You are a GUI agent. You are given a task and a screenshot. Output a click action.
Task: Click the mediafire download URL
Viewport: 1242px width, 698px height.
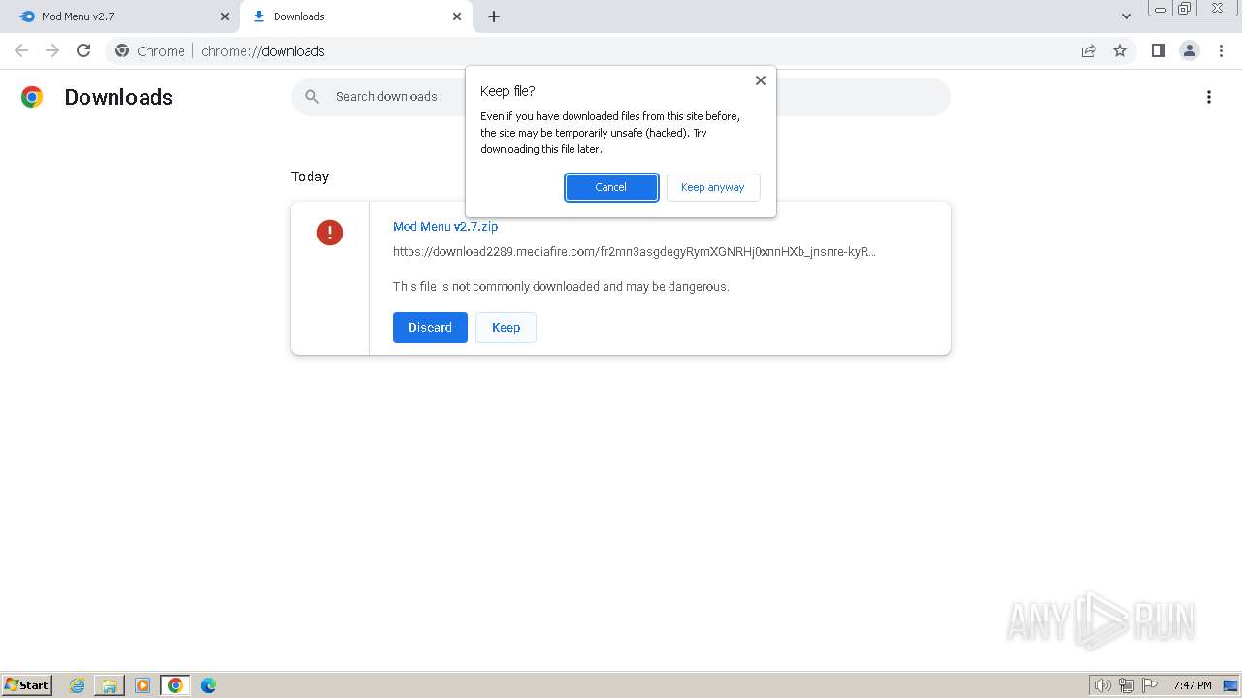[635, 251]
